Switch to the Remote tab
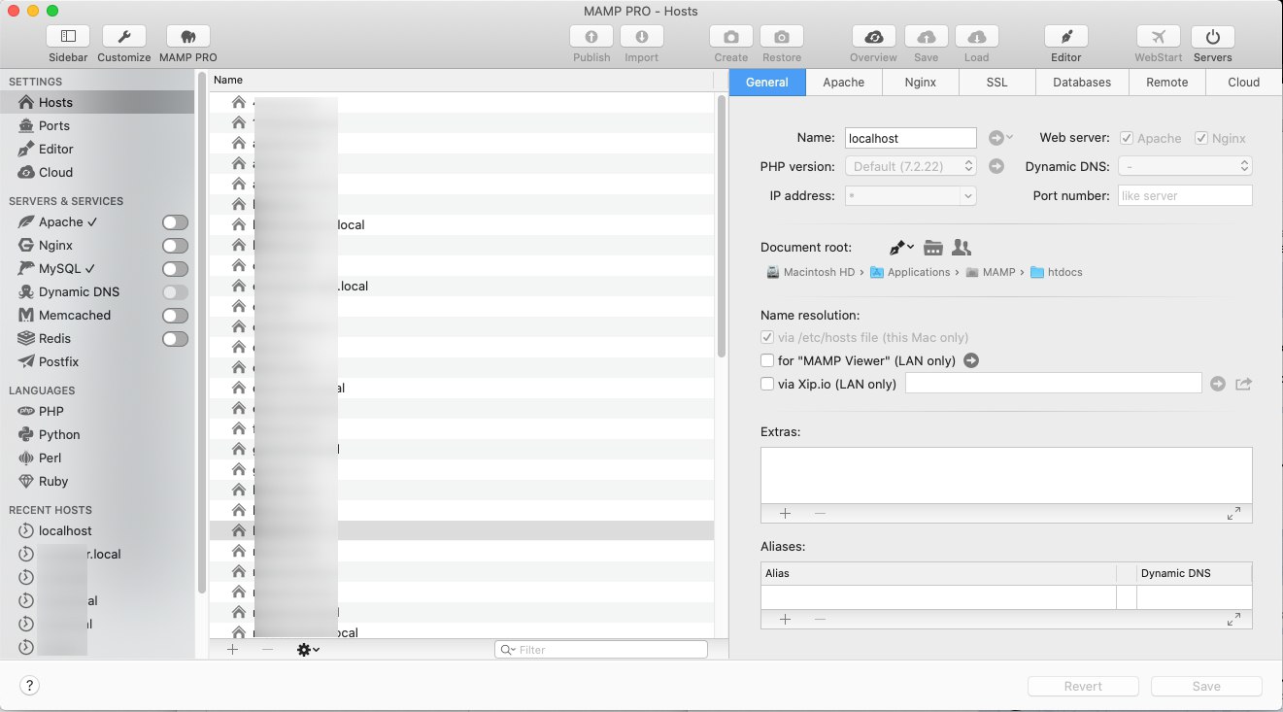1283x712 pixels. click(1167, 83)
